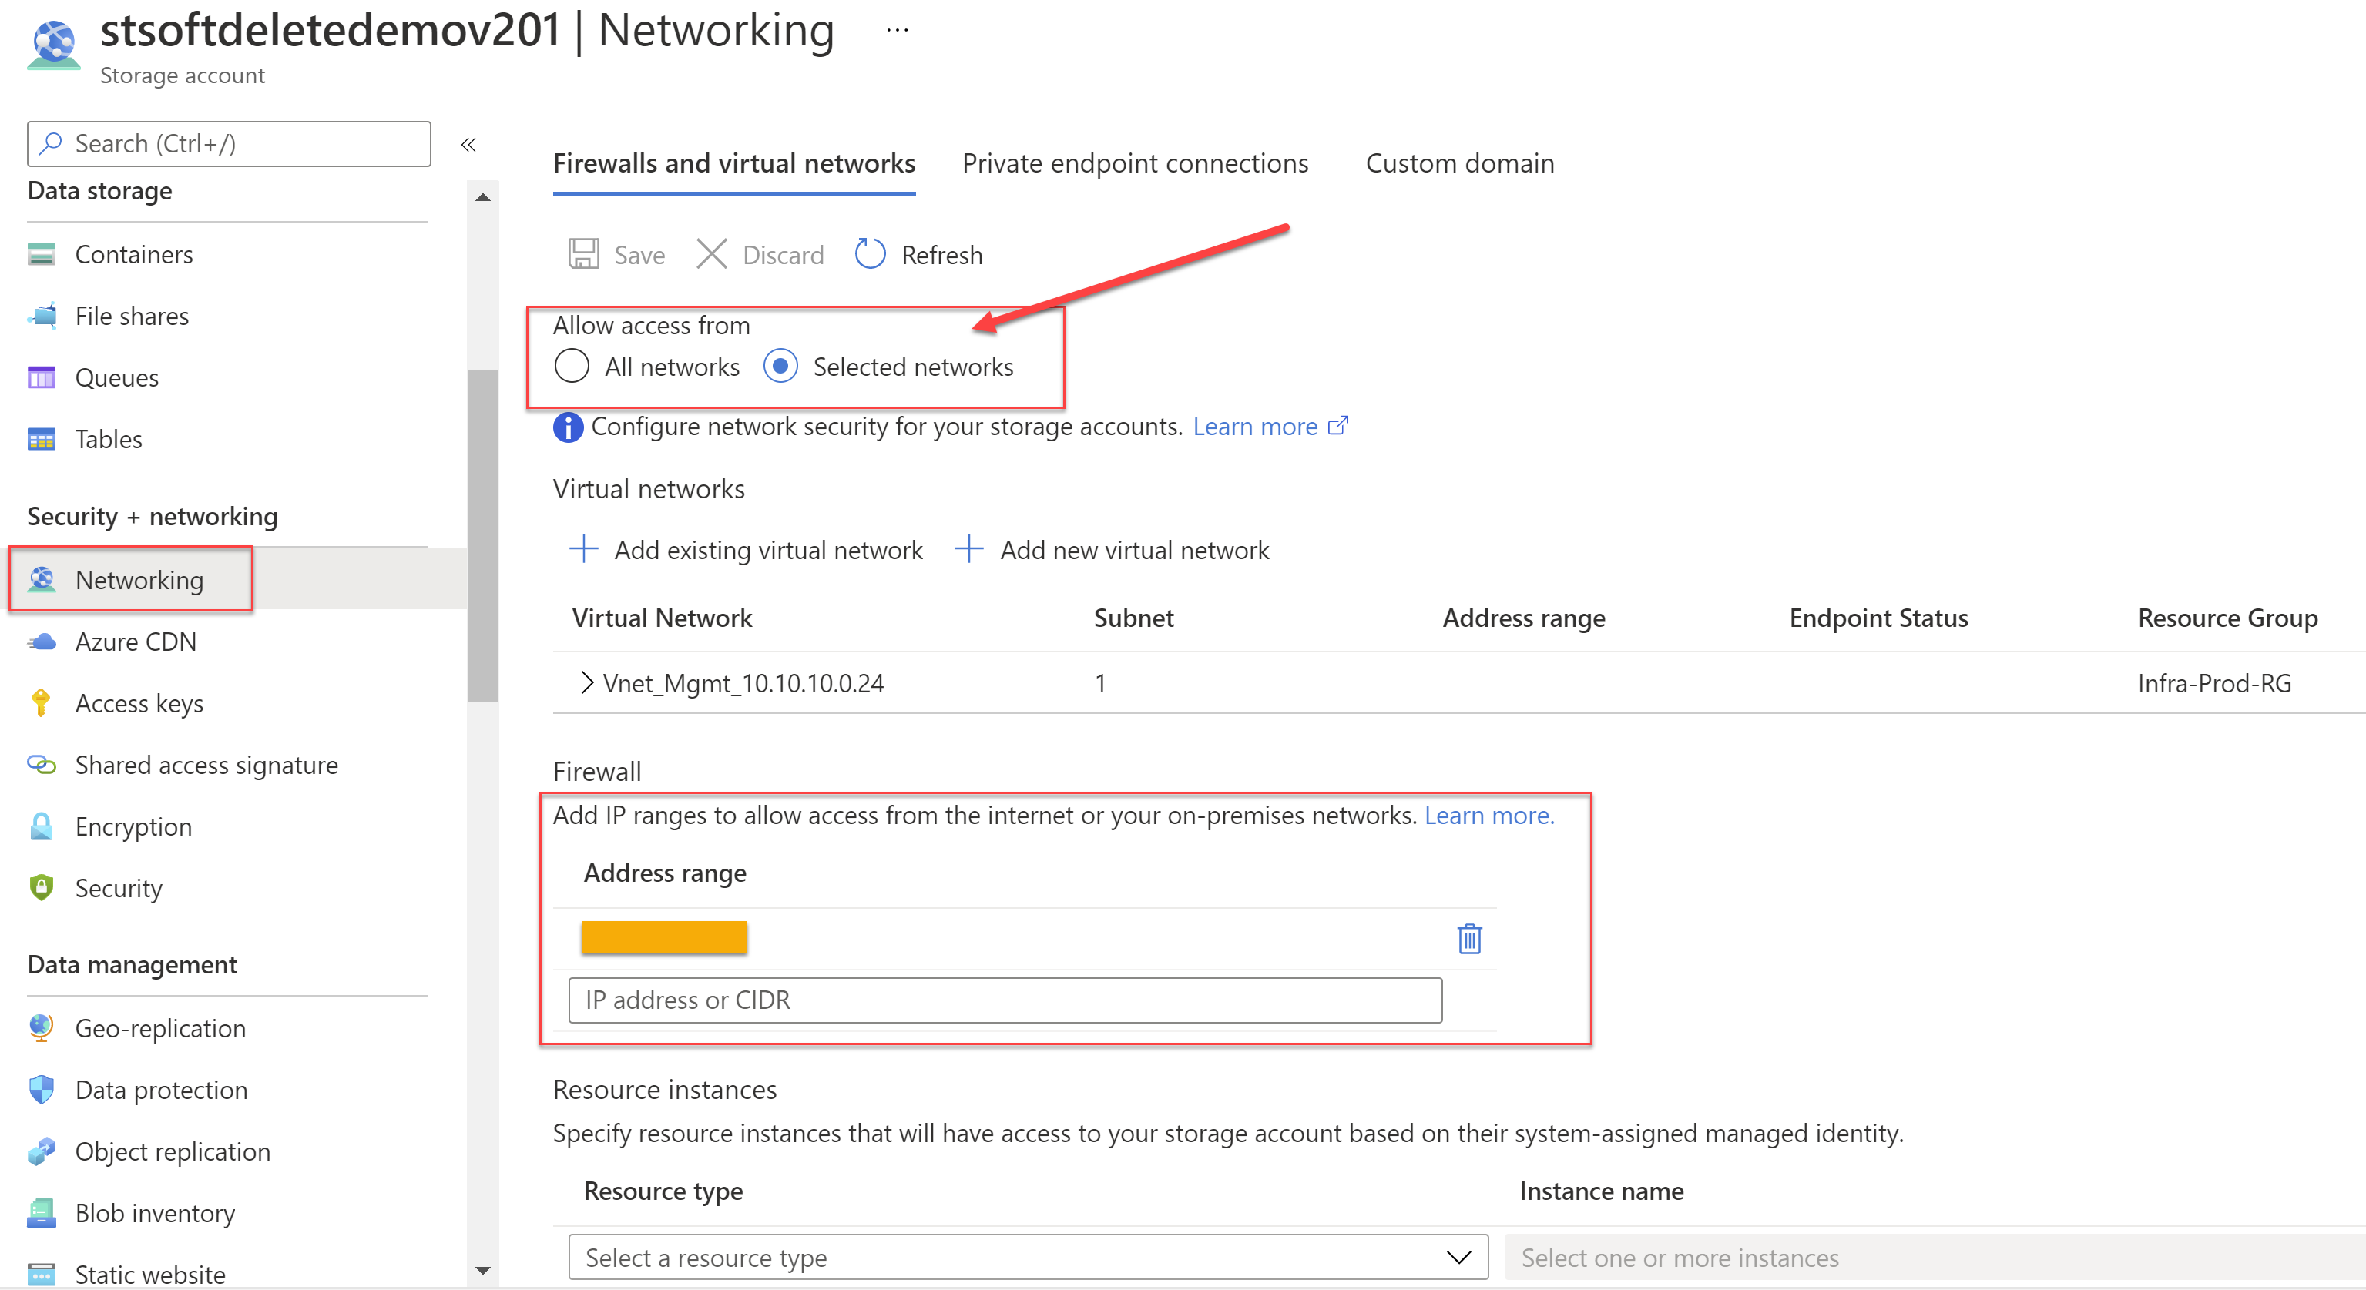The image size is (2366, 1290).
Task: Select the Selected networks radio button
Action: point(780,365)
